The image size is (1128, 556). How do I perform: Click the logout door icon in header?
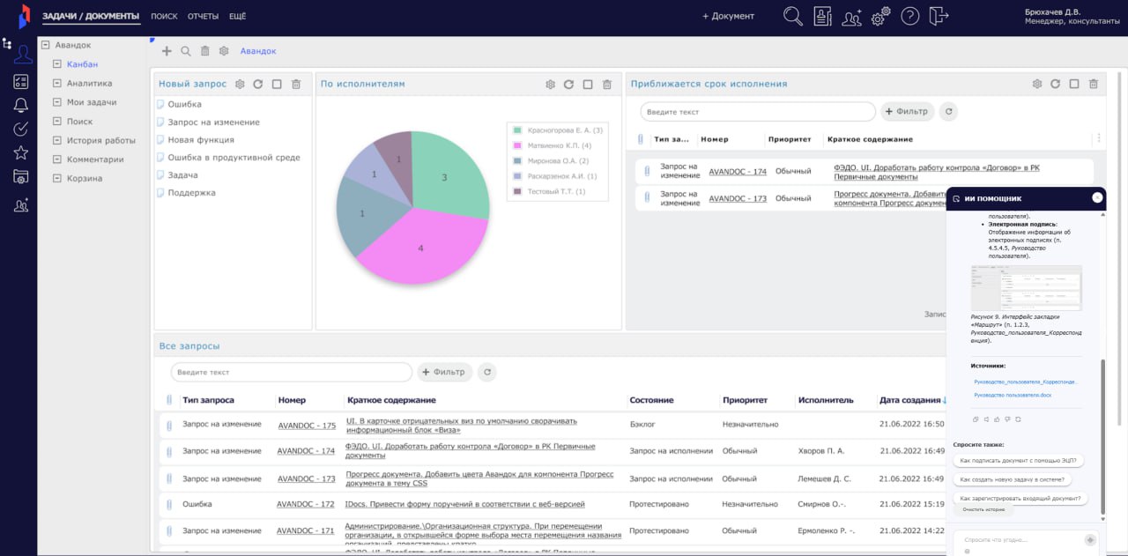[x=939, y=16]
